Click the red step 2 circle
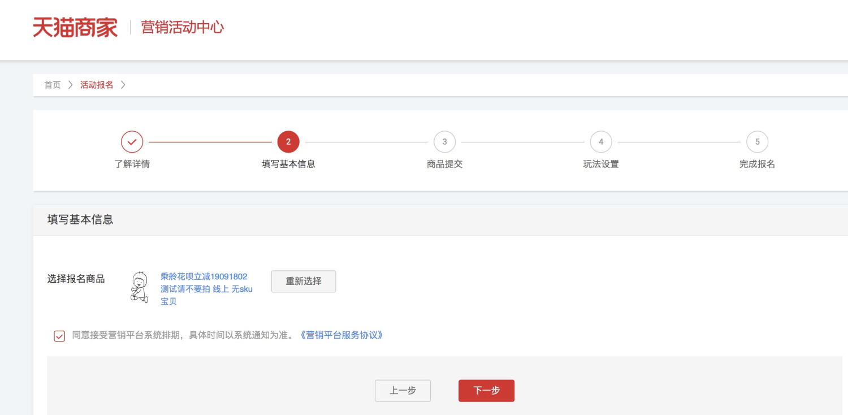Screen dimensions: 848x415 click(288, 142)
